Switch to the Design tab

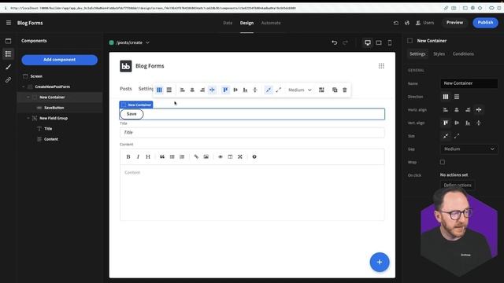pyautogui.click(x=246, y=23)
